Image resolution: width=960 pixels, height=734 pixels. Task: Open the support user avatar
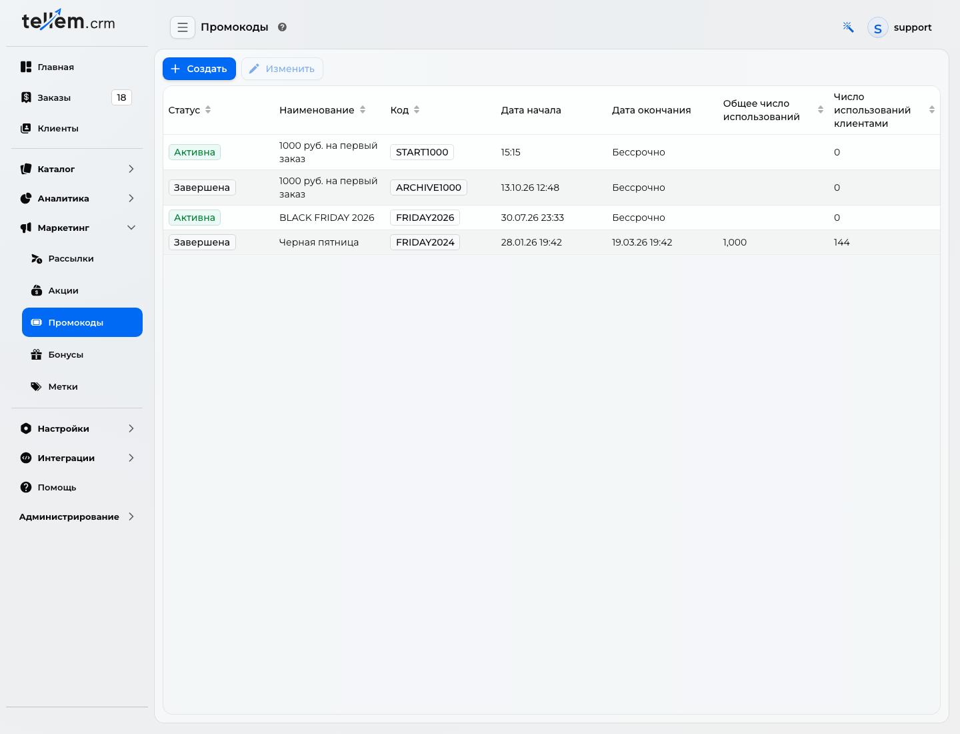[x=877, y=27]
